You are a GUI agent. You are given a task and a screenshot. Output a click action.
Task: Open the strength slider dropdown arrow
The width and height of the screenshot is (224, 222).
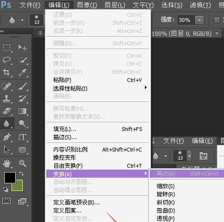point(199,20)
